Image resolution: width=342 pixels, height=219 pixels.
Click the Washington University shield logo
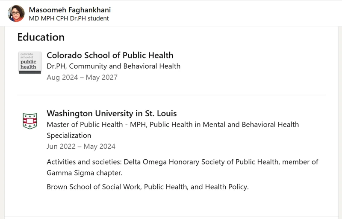click(x=30, y=121)
